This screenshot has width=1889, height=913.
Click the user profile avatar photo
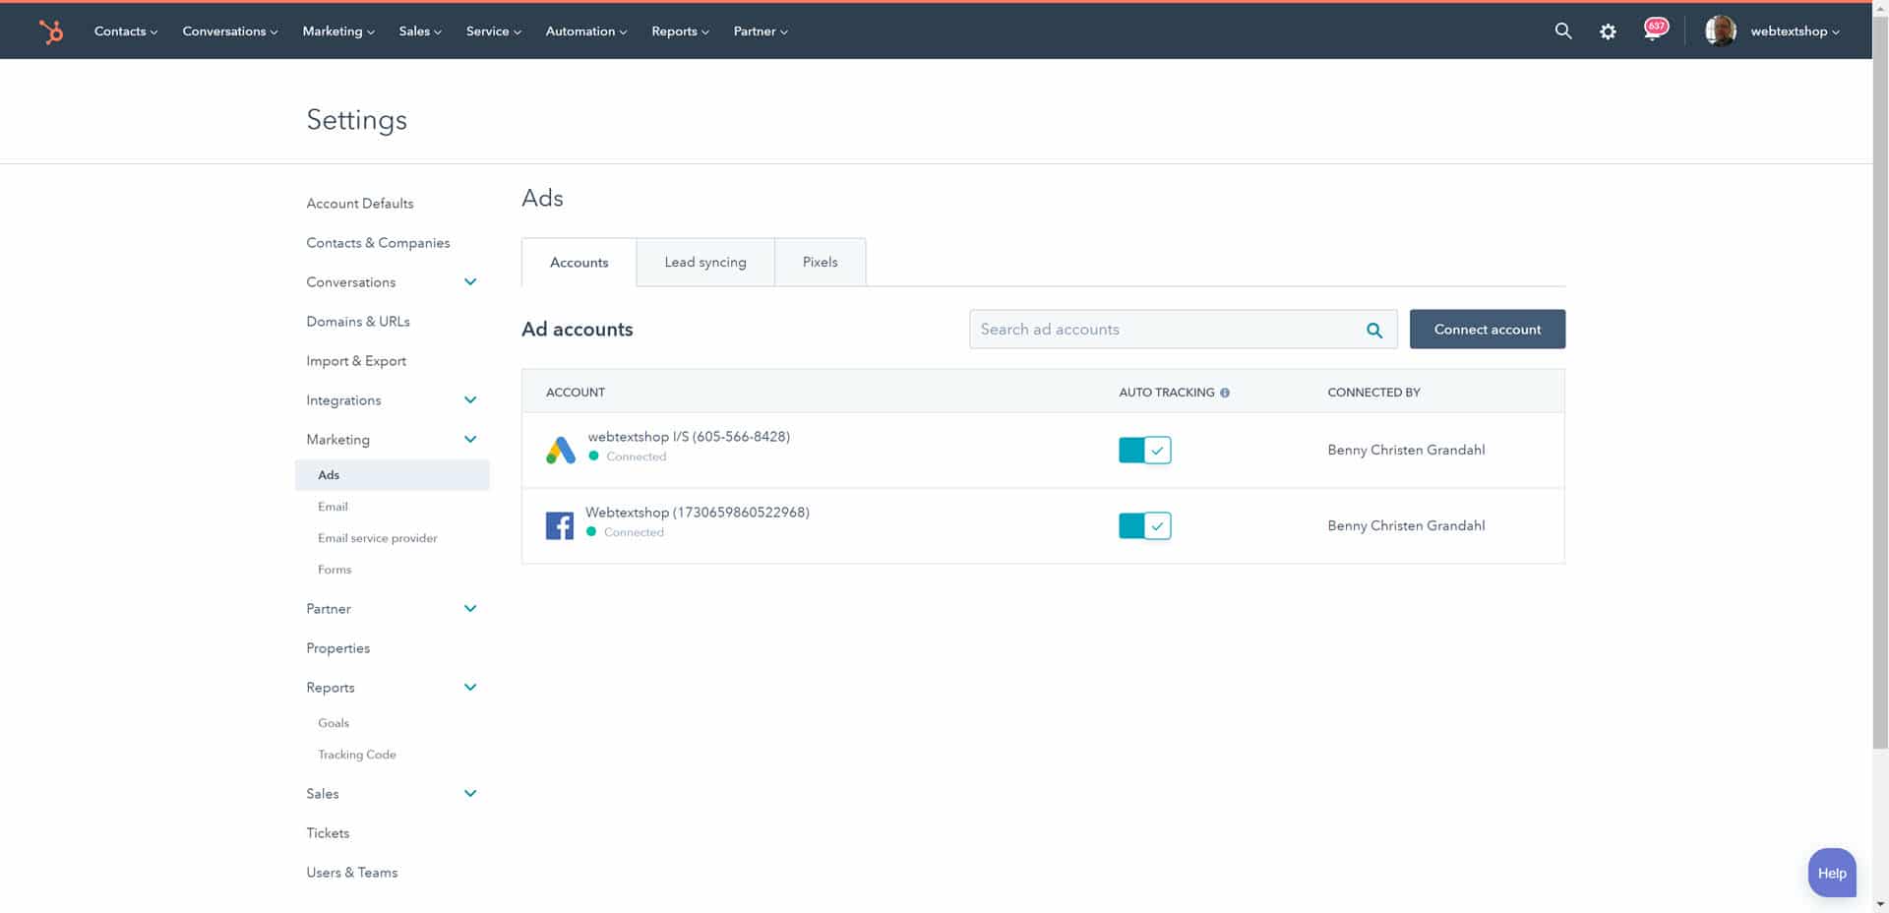[1720, 31]
